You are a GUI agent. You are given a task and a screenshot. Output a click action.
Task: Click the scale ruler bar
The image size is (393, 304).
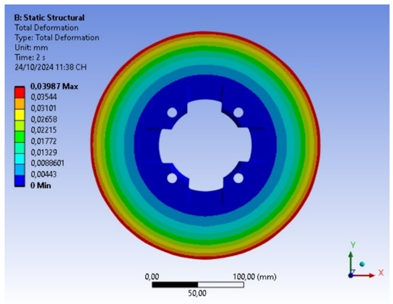[198, 285]
